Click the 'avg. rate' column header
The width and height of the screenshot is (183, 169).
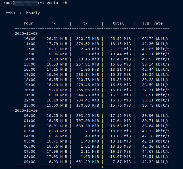pyautogui.click(x=152, y=23)
